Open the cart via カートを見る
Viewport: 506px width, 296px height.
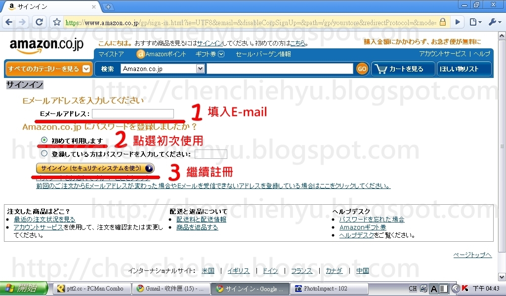(402, 69)
